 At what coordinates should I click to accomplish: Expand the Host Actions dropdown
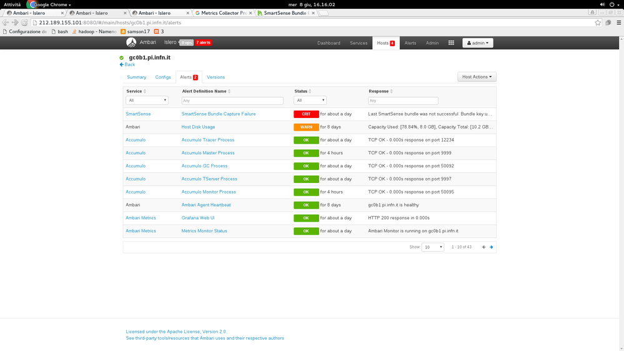tap(477, 77)
